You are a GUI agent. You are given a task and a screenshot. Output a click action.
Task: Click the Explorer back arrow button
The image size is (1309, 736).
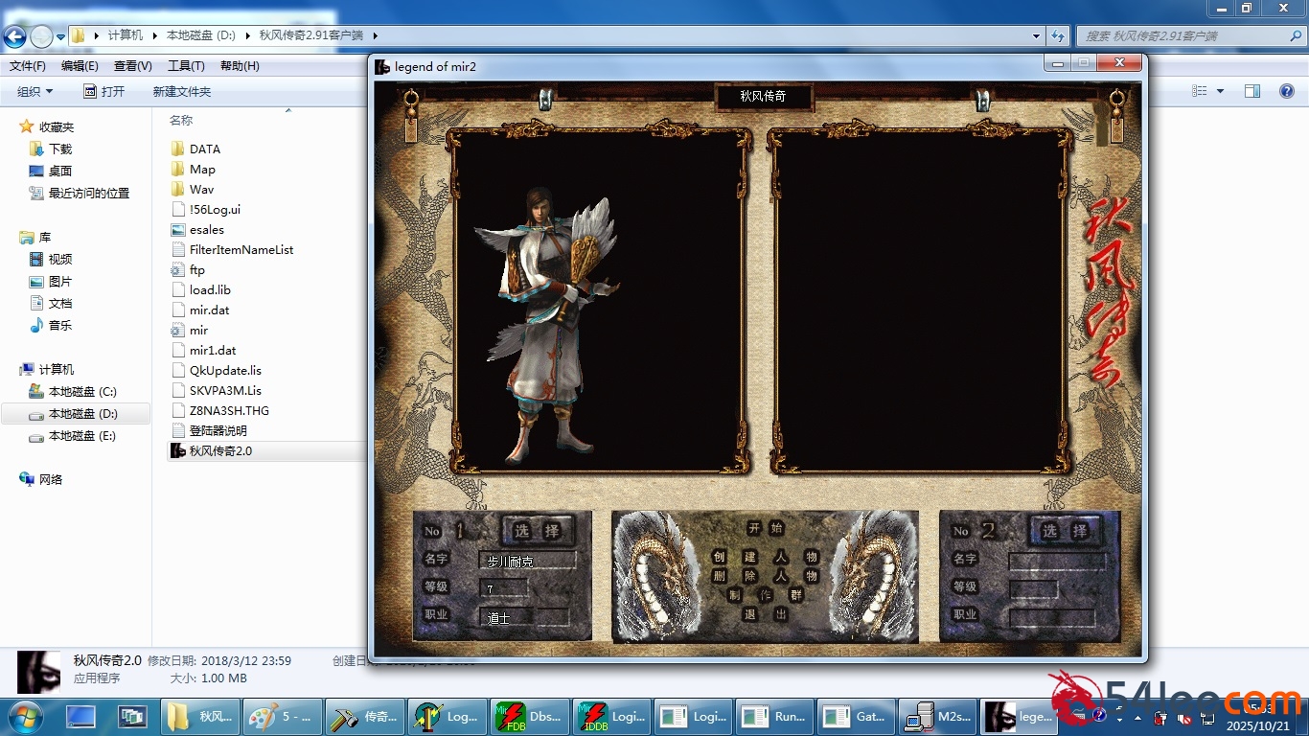[x=15, y=36]
